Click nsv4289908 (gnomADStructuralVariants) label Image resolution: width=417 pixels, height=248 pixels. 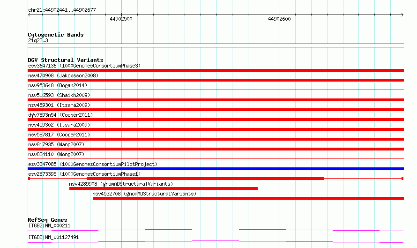[x=121, y=184]
